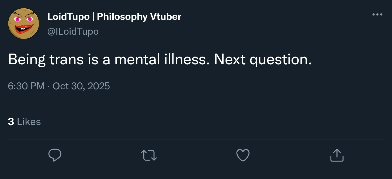Like the tweet with the heart icon
This screenshot has width=392, height=179.
coord(243,155)
